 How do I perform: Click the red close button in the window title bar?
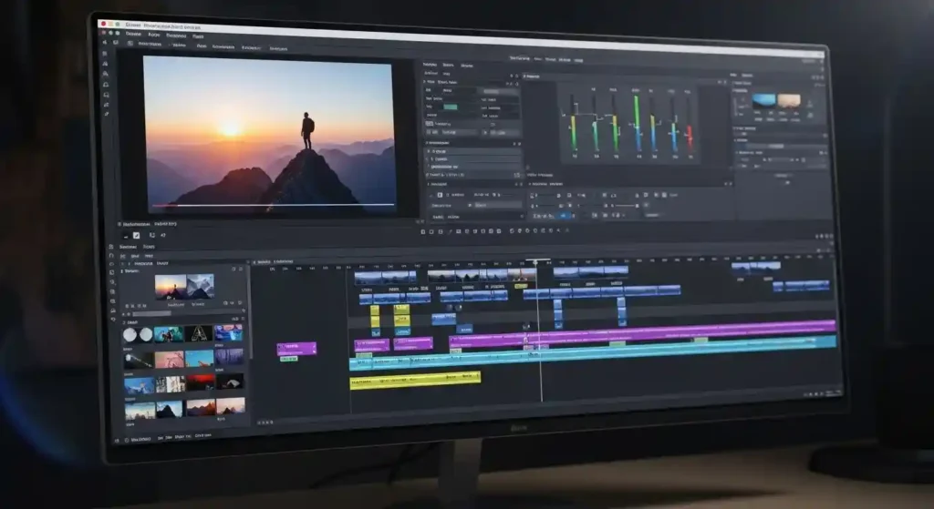click(103, 24)
